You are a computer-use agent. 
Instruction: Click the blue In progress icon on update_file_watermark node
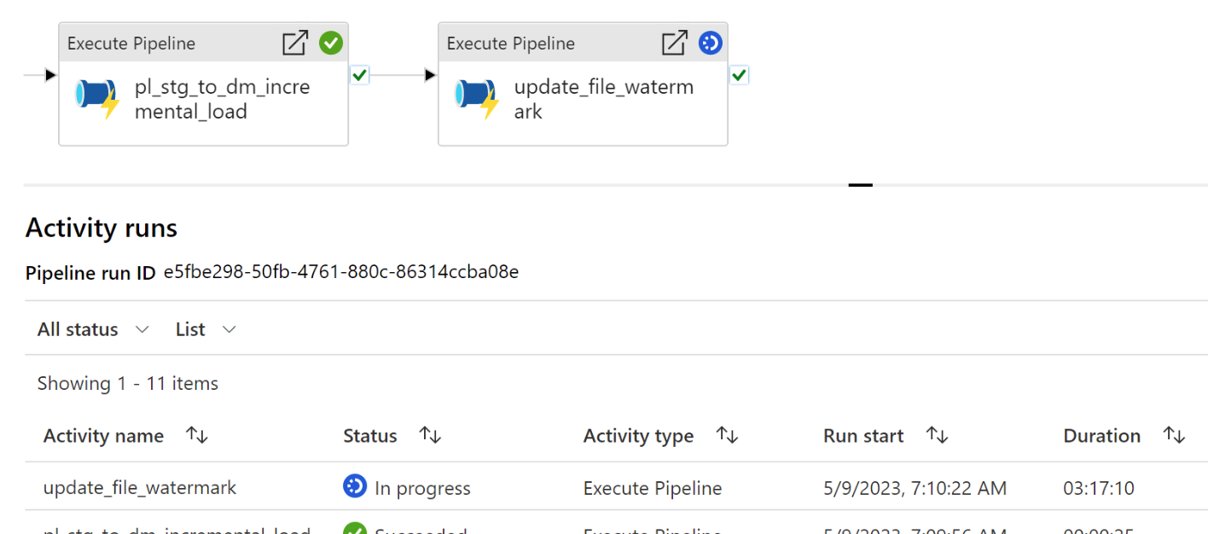point(711,42)
